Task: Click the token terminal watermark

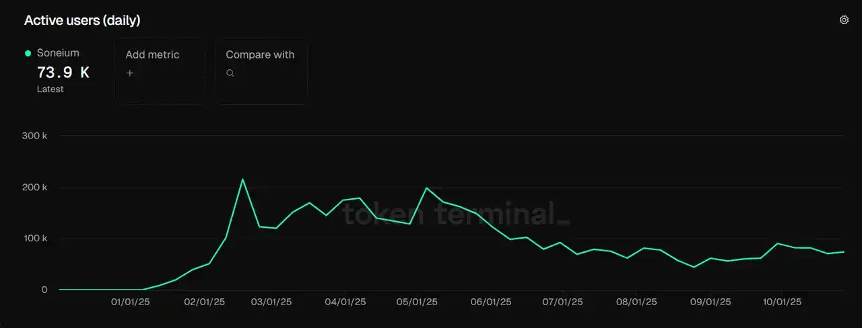Action: pos(456,214)
